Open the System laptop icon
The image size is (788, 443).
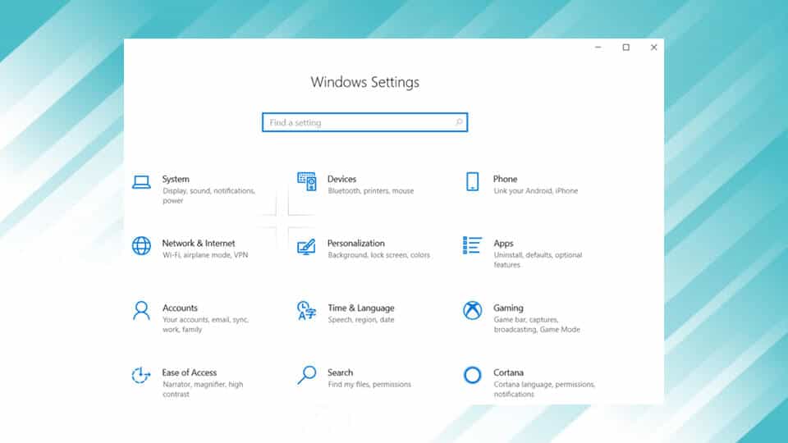pos(141,182)
